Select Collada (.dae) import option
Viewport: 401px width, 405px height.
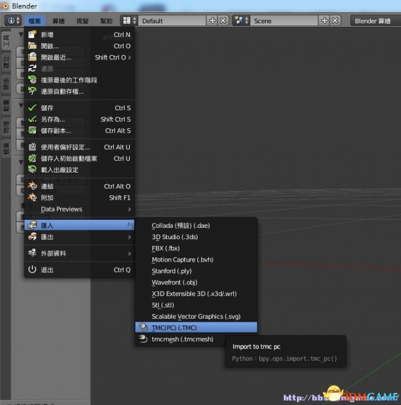coord(196,225)
